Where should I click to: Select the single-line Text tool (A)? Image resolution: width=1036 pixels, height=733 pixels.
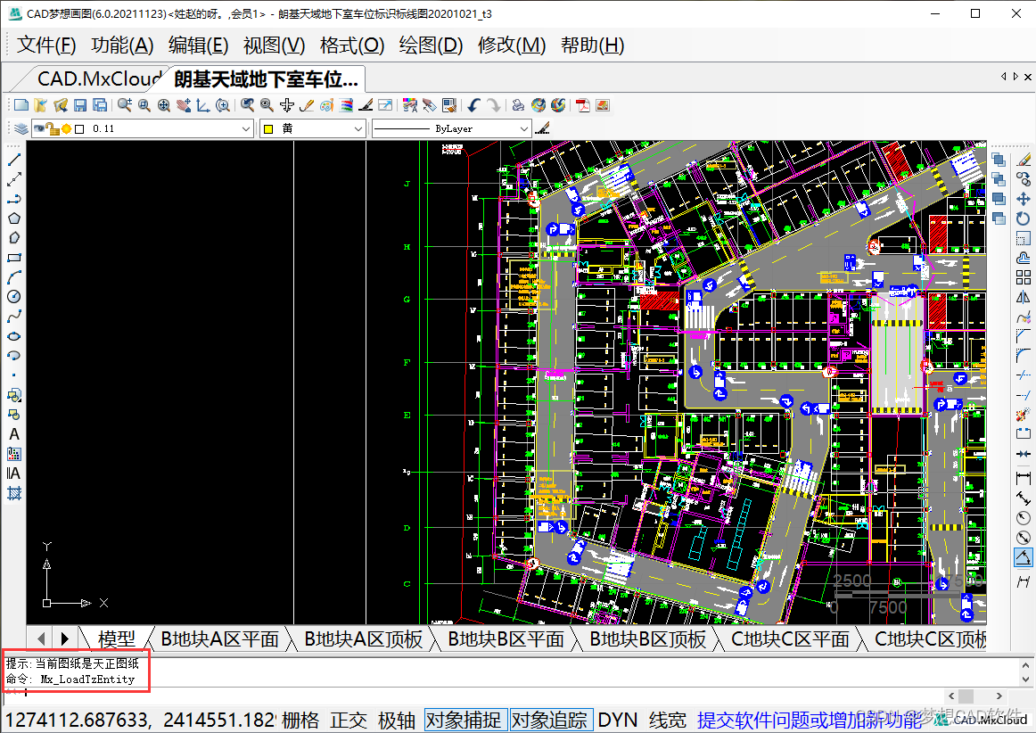[x=14, y=434]
